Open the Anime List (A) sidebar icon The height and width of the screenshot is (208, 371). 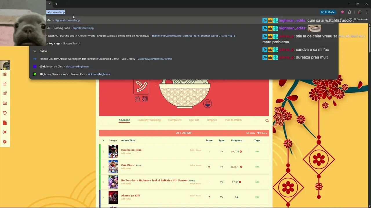(5, 84)
